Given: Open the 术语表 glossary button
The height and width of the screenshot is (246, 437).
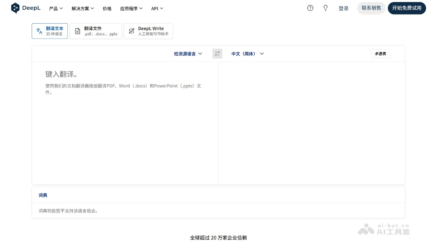Looking at the screenshot, I should (x=380, y=54).
